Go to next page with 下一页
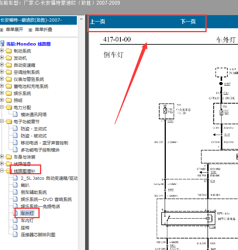The image size is (238, 250). (x=188, y=22)
